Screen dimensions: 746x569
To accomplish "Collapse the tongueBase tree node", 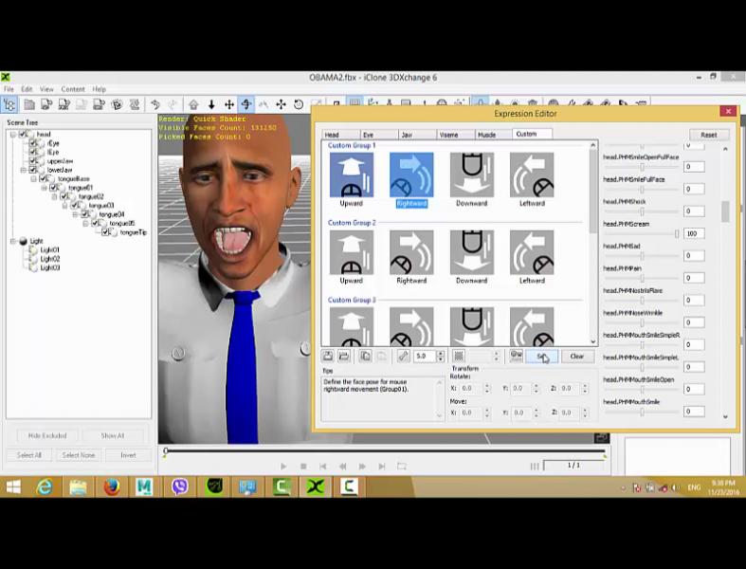I will point(34,178).
